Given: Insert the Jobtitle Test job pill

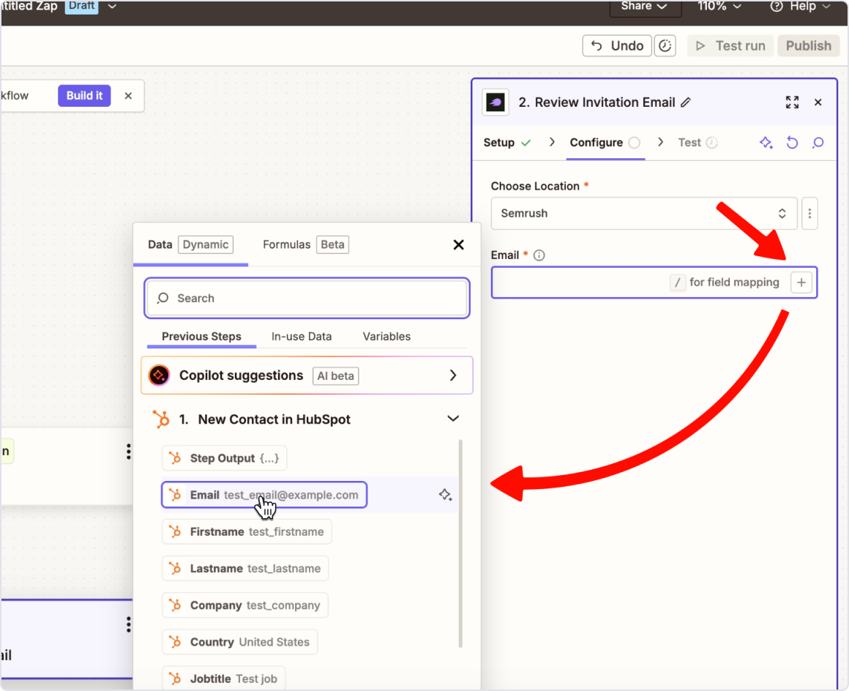Looking at the screenshot, I should coord(224,679).
